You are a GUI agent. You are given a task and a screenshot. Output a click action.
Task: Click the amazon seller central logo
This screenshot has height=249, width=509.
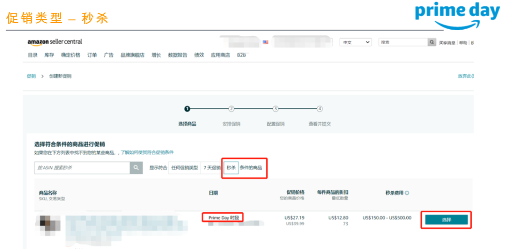tap(55, 42)
